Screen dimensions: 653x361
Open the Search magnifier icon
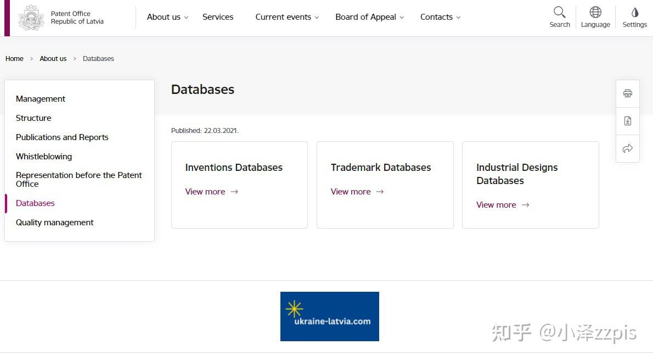pos(559,13)
